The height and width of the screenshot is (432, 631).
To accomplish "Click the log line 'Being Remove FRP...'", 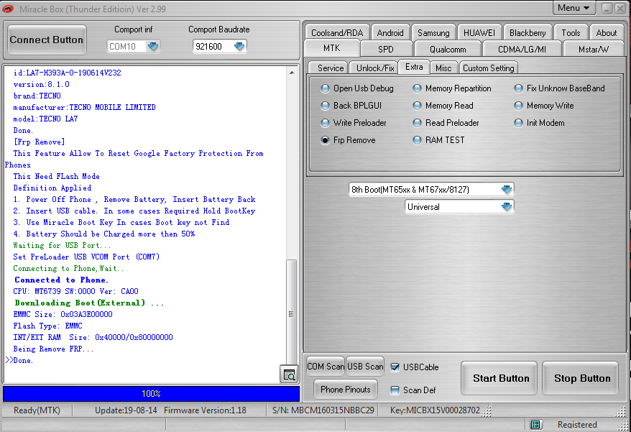I will (x=53, y=349).
